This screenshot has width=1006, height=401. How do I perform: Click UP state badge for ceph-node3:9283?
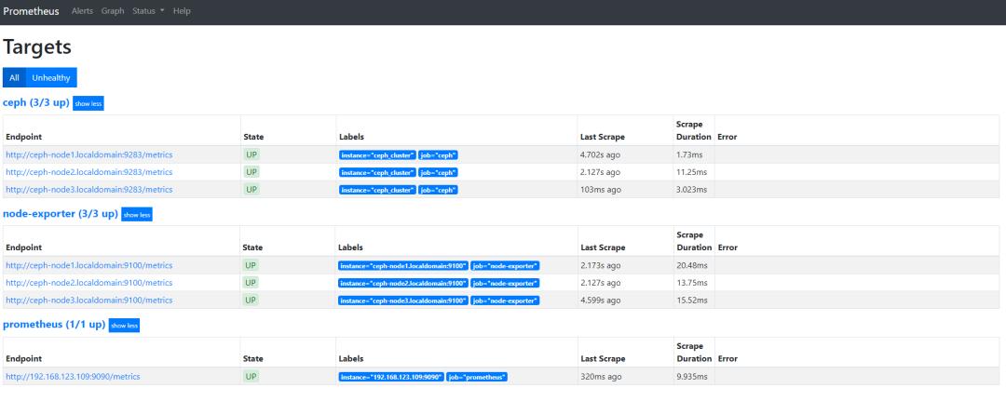click(x=251, y=189)
